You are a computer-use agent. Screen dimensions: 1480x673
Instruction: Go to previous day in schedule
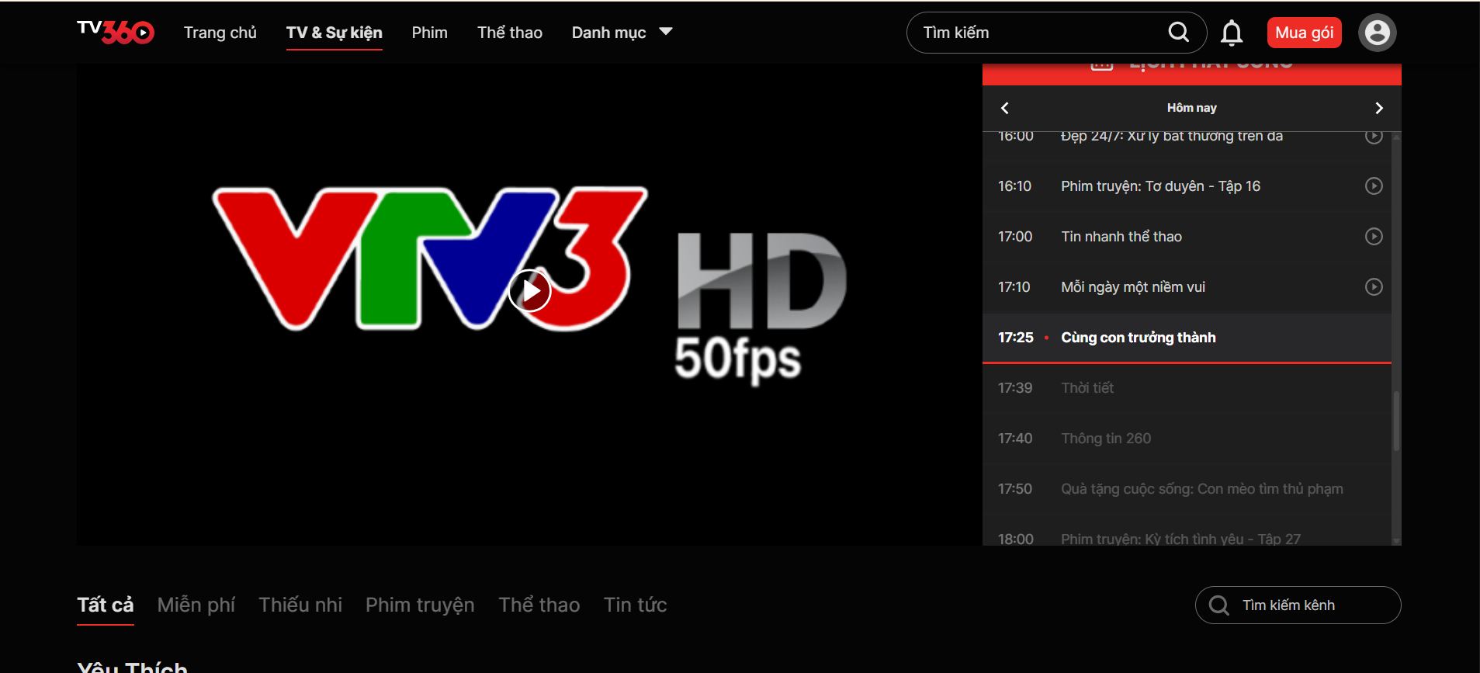[x=1005, y=108]
